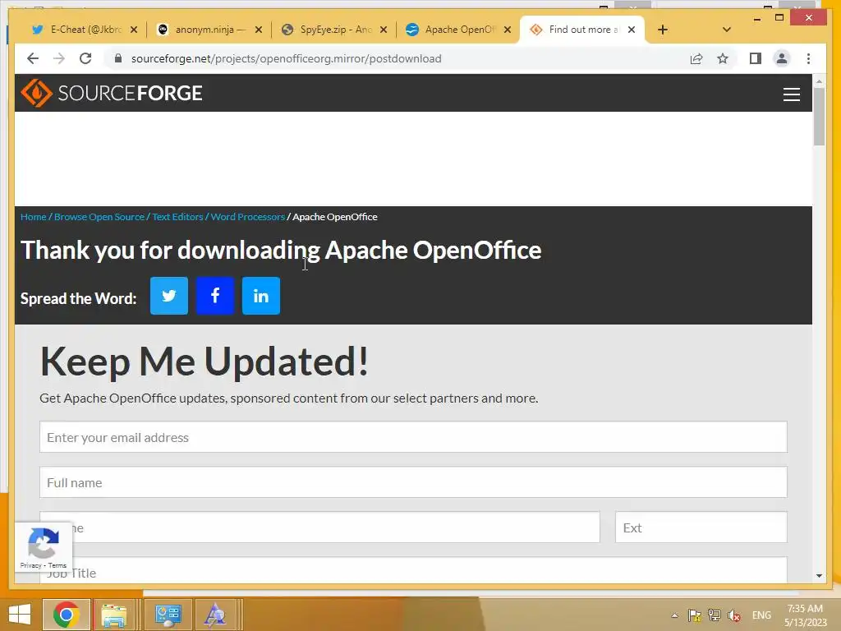
Task: Close the E-Cheat Twitter tab
Action: [x=134, y=30]
